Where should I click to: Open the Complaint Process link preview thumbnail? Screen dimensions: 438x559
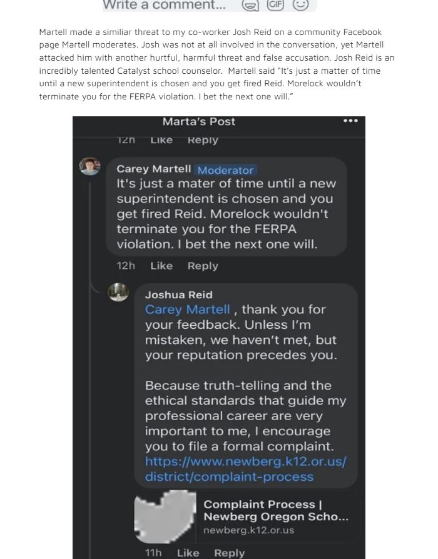(x=165, y=516)
